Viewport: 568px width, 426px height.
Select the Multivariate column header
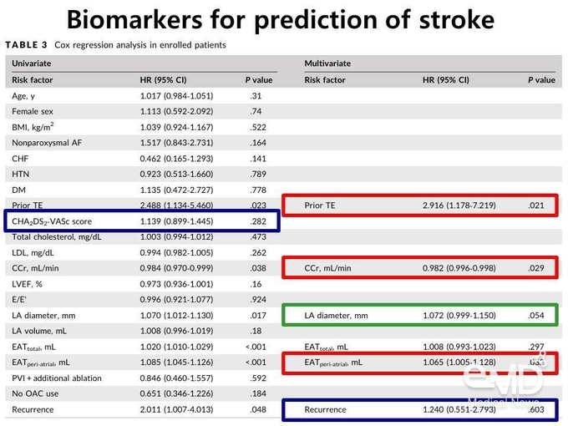click(x=327, y=63)
